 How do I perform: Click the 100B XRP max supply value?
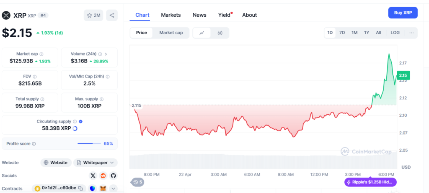(x=90, y=106)
